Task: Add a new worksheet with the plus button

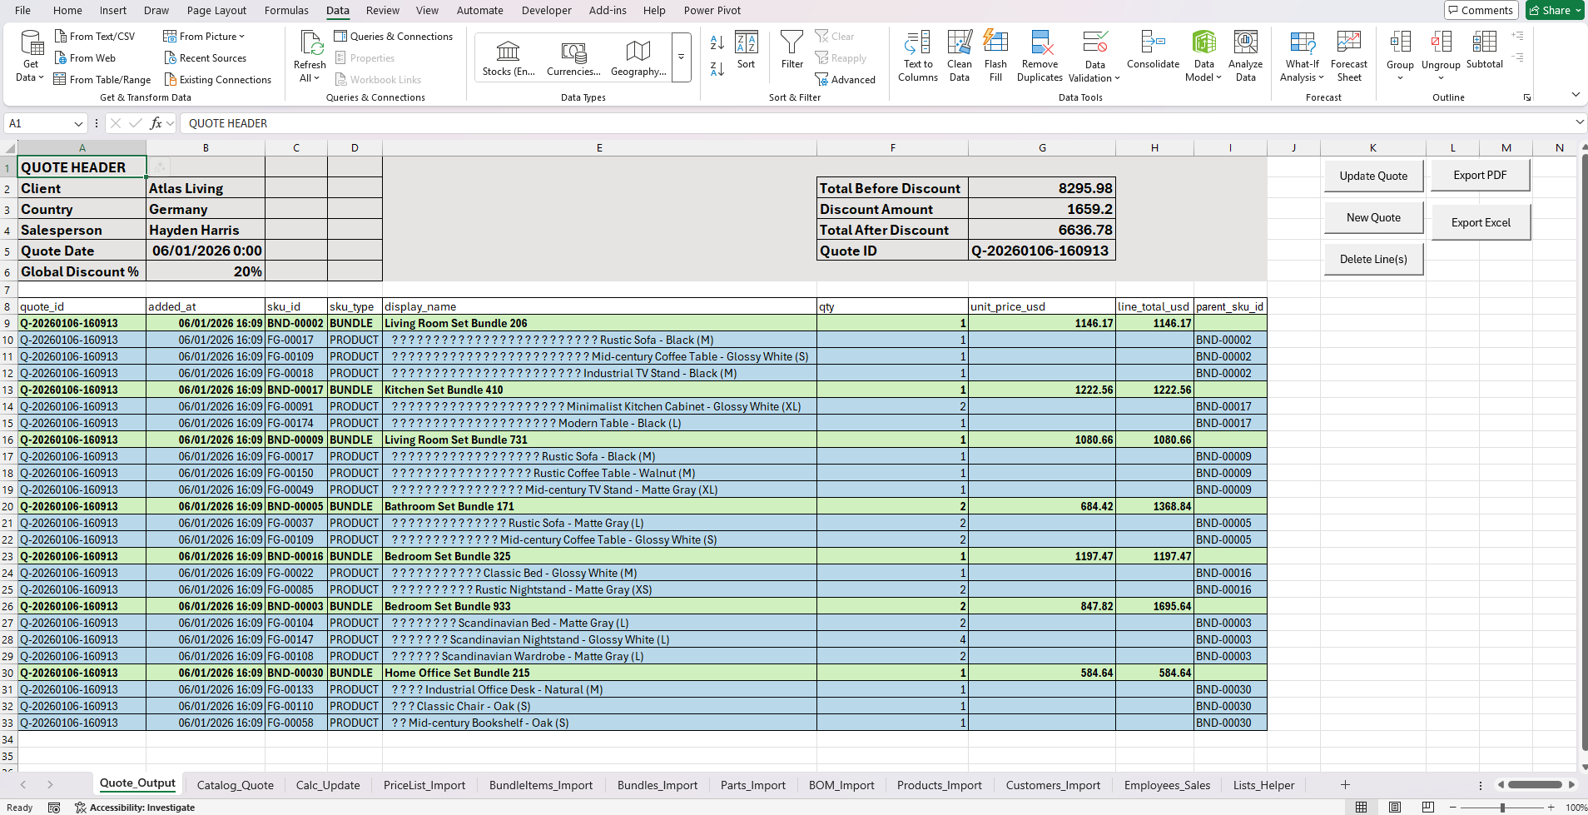Action: point(1343,784)
